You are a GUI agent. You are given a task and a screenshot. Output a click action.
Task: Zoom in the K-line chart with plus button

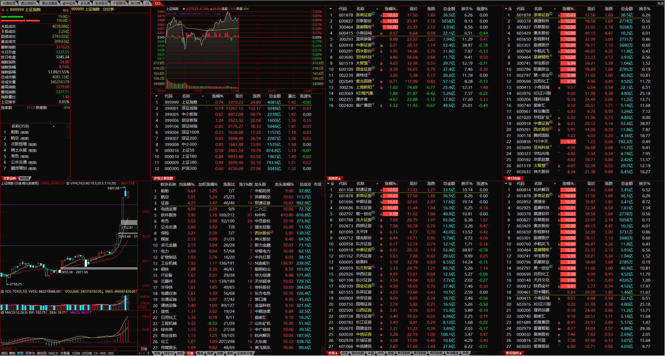pos(139,353)
